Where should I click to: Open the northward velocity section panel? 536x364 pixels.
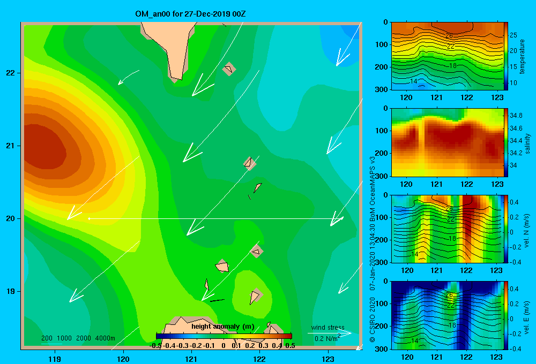tap(448, 229)
